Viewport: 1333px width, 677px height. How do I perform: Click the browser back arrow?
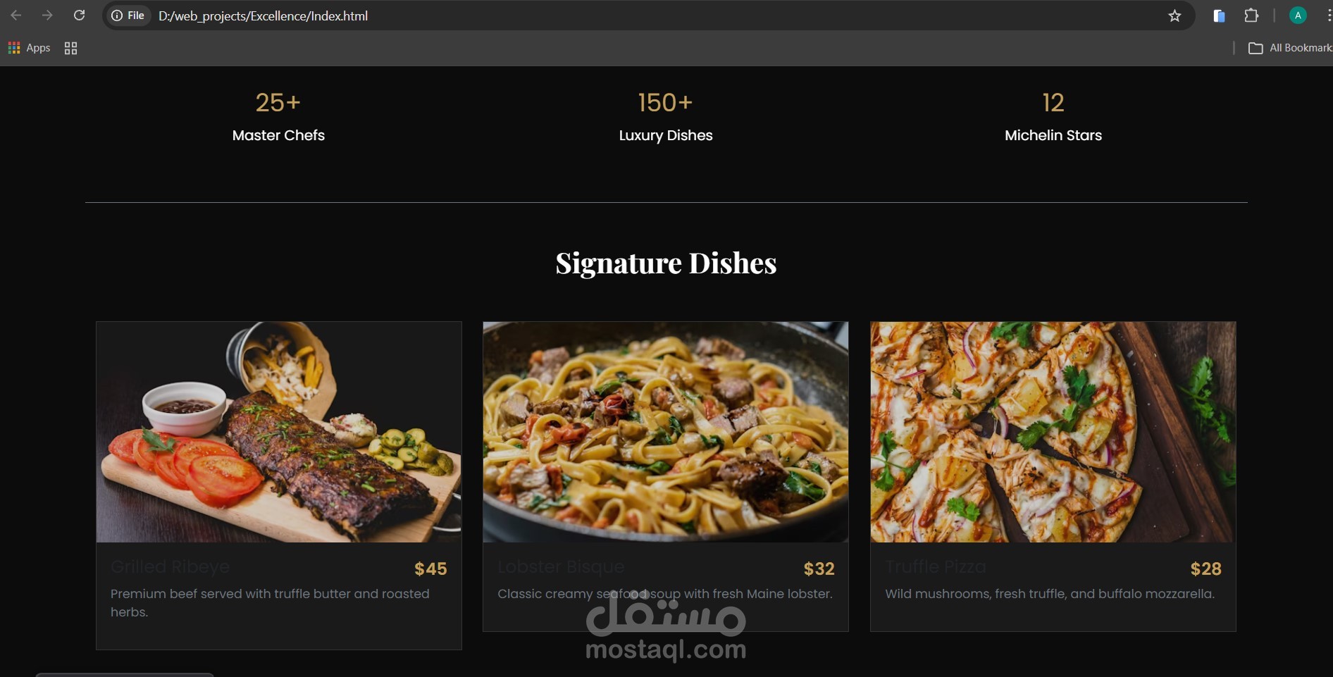pos(16,15)
